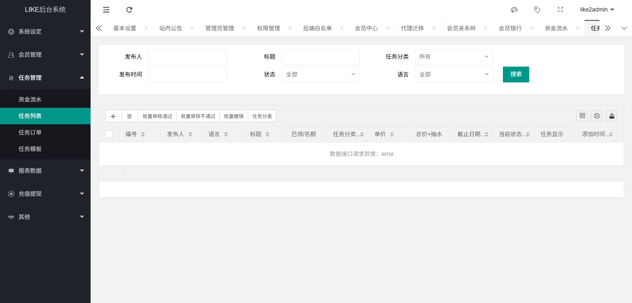
Task: Close the 后端白名单 tab
Action: pyautogui.click(x=342, y=28)
